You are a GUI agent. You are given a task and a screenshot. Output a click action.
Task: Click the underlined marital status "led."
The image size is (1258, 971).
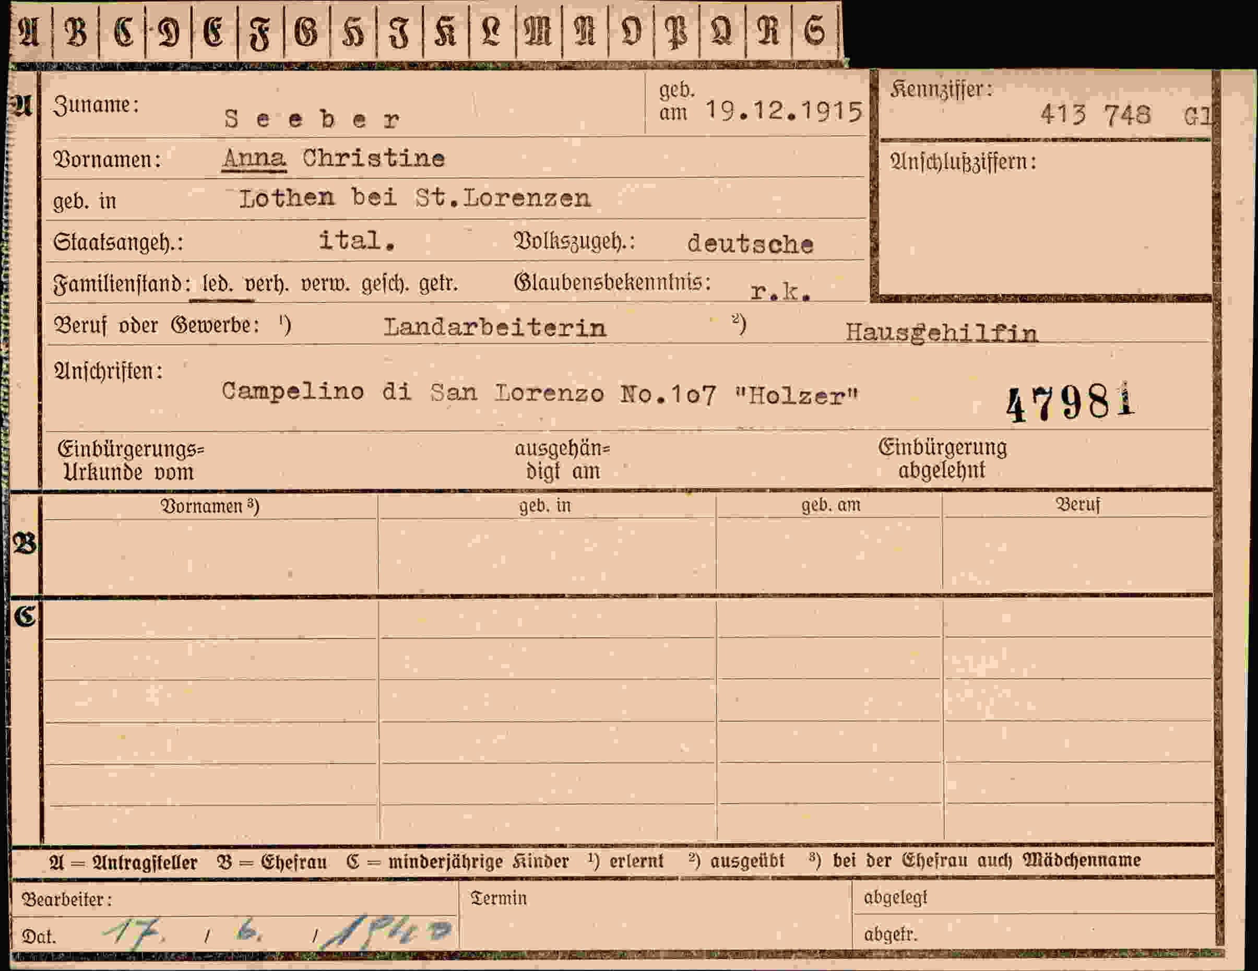[218, 285]
